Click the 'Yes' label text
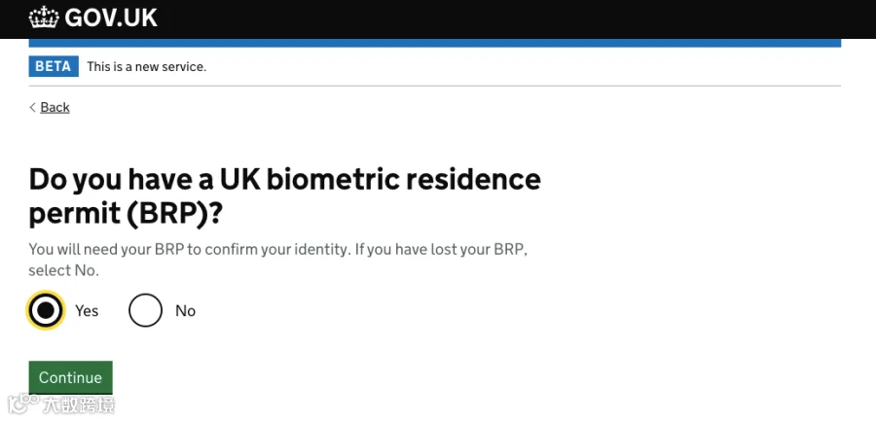The height and width of the screenshot is (421, 876). 87,310
